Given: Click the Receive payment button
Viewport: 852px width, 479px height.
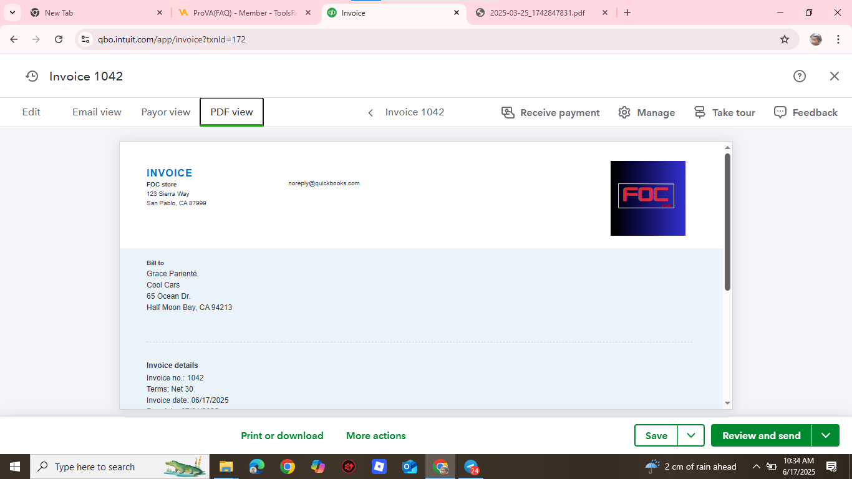Looking at the screenshot, I should pos(551,113).
